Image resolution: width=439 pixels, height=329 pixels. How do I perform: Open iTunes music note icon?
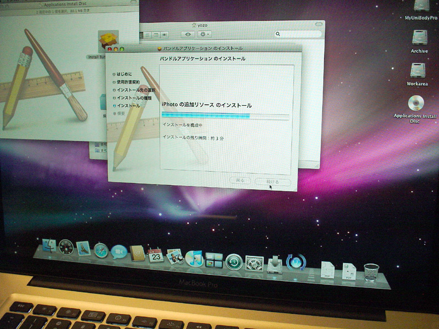pyautogui.click(x=194, y=258)
